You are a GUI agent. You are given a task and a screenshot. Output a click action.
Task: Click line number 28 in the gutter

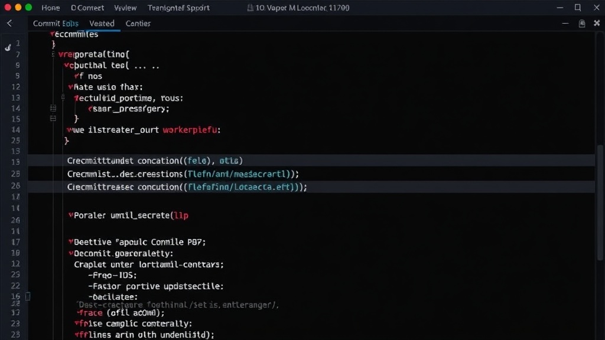click(x=15, y=174)
